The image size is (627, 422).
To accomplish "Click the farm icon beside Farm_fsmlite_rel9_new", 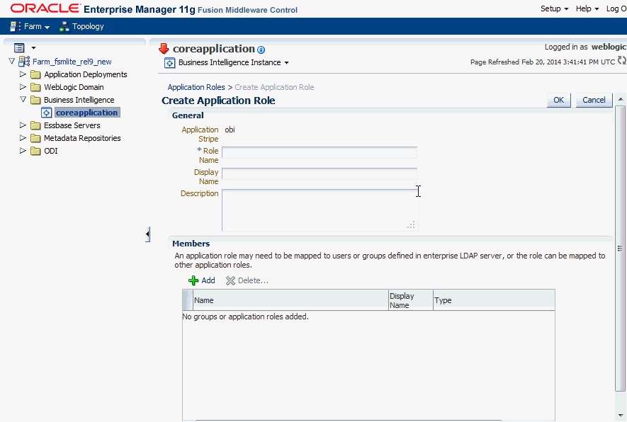I will (24, 61).
